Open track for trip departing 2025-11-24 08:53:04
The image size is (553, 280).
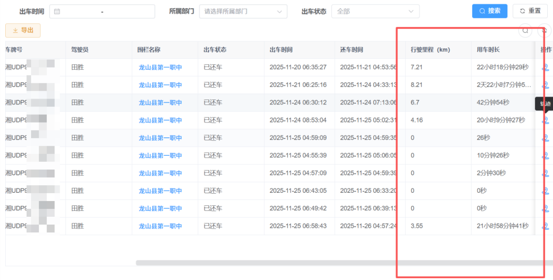point(545,120)
